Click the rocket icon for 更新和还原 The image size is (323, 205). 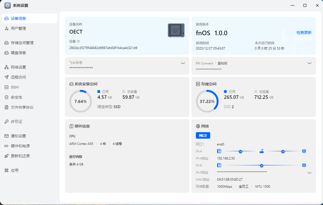pos(6,156)
